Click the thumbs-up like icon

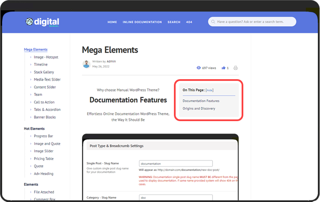point(224,68)
